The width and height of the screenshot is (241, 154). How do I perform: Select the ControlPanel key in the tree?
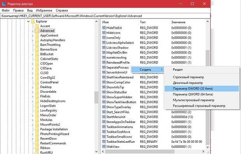pyautogui.click(x=49, y=82)
